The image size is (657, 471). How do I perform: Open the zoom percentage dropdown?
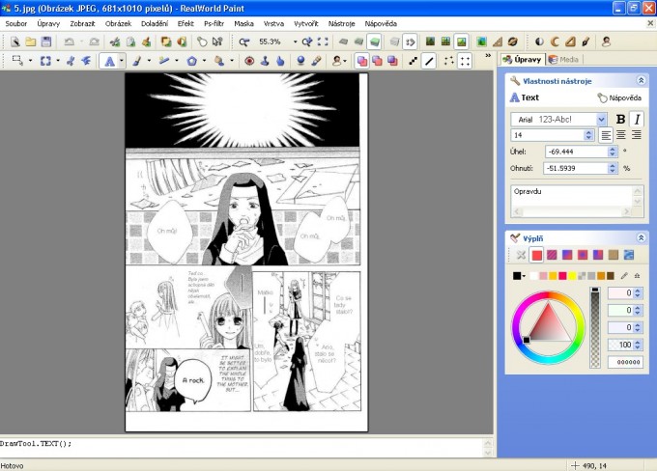click(x=295, y=42)
